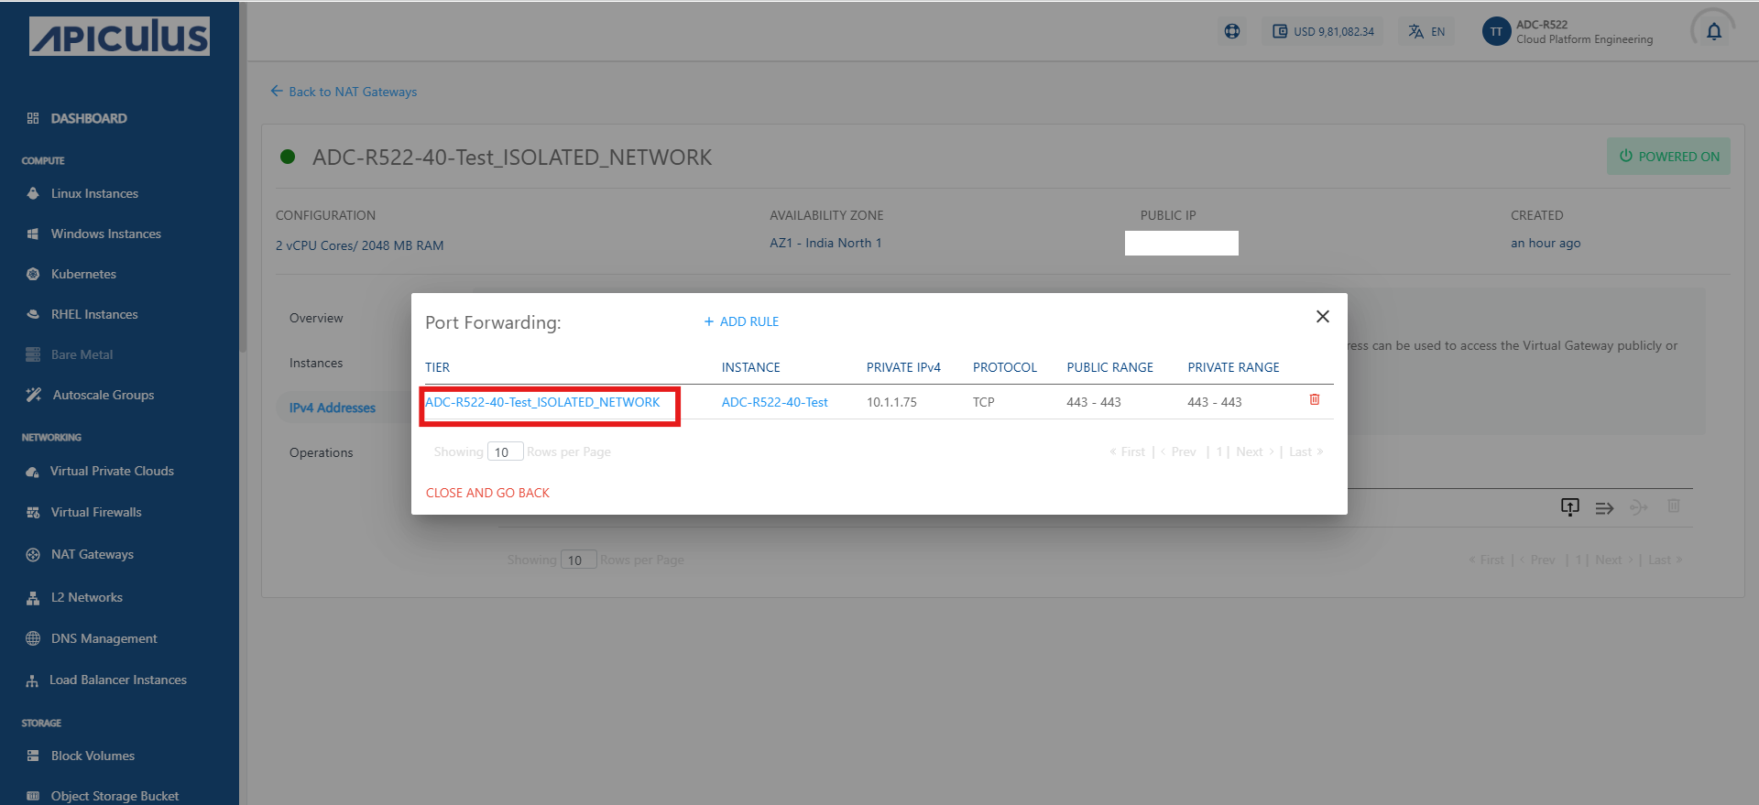
Task: Open the notifications bell
Action: 1713,32
